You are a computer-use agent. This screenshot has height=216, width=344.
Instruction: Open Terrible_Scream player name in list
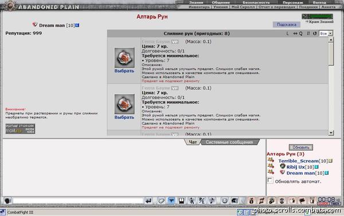[298, 161]
